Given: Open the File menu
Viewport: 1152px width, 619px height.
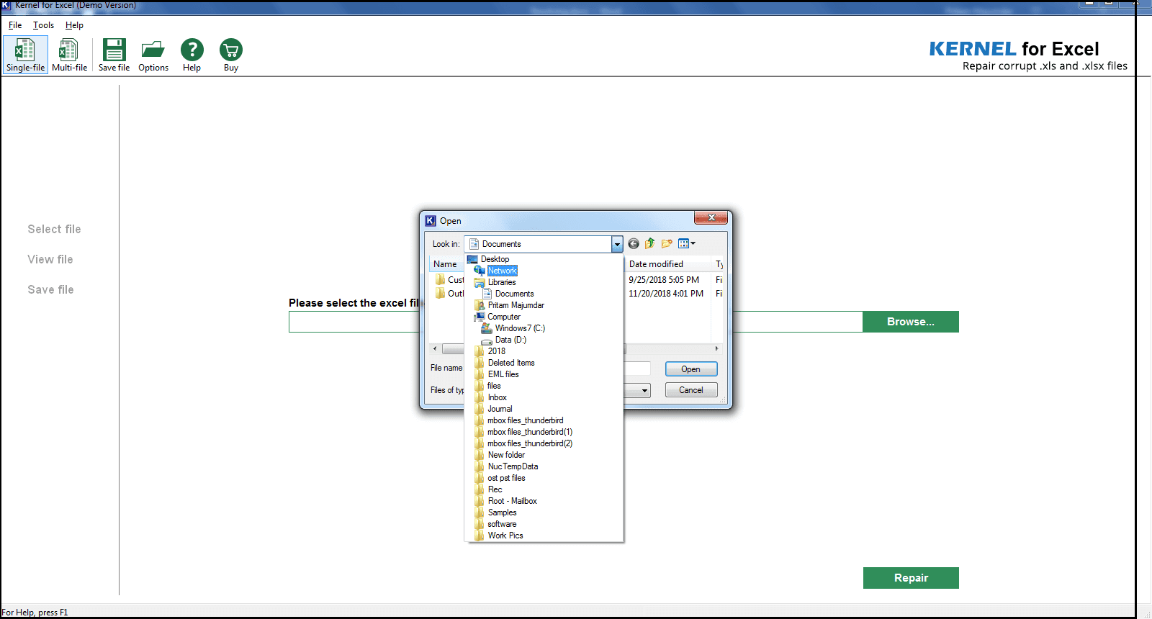Looking at the screenshot, I should tap(15, 25).
